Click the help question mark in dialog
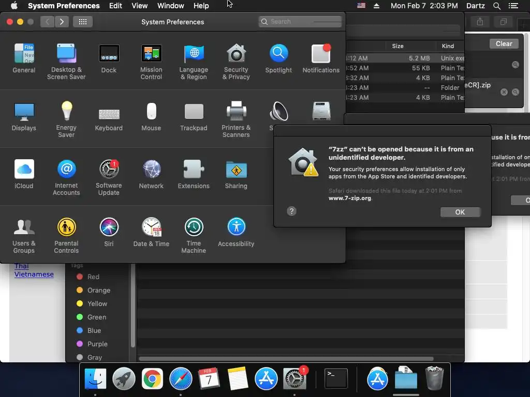This screenshot has width=530, height=397. pos(291,211)
